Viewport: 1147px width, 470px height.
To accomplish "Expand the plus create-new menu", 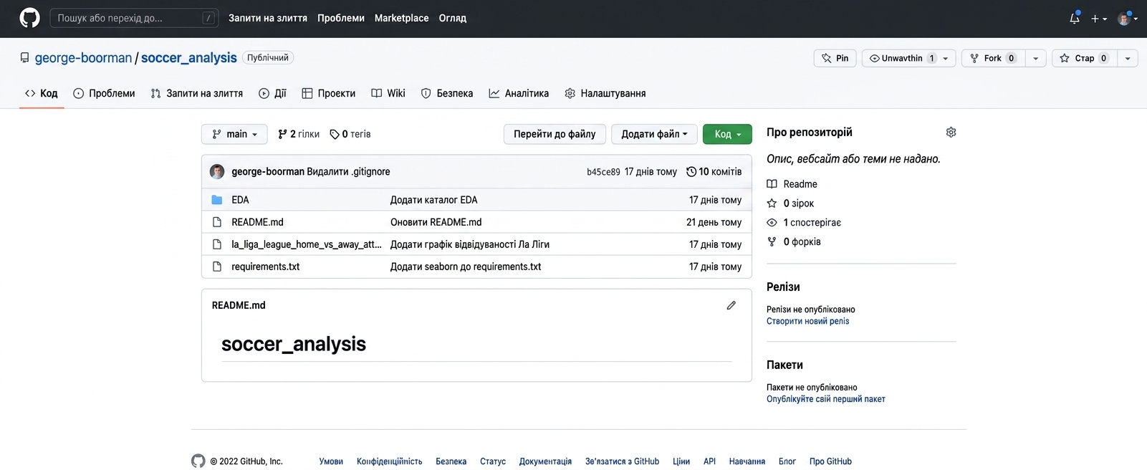I will [1098, 19].
